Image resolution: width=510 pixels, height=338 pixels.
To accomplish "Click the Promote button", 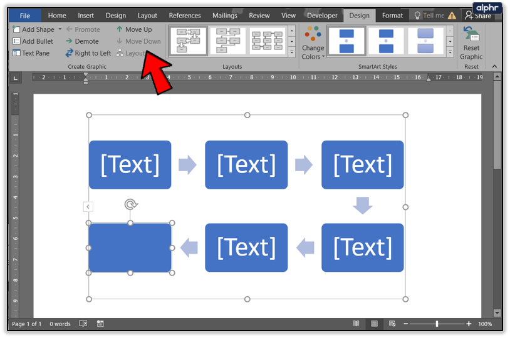I will pyautogui.click(x=83, y=29).
